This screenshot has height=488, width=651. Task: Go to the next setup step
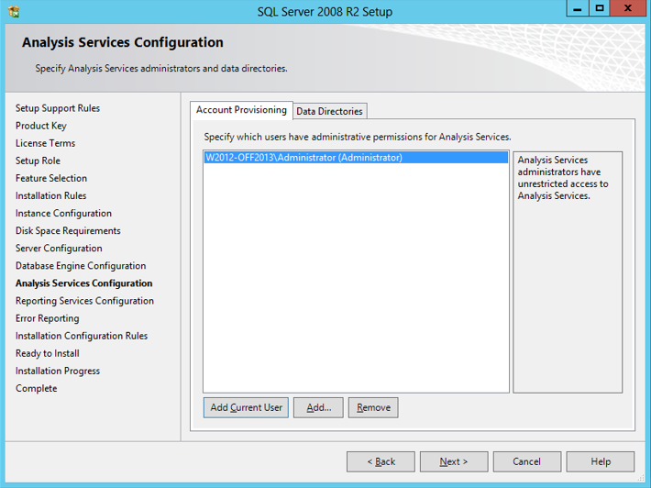(454, 461)
